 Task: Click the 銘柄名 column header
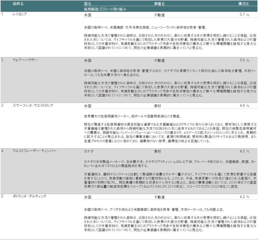click(x=18, y=4)
